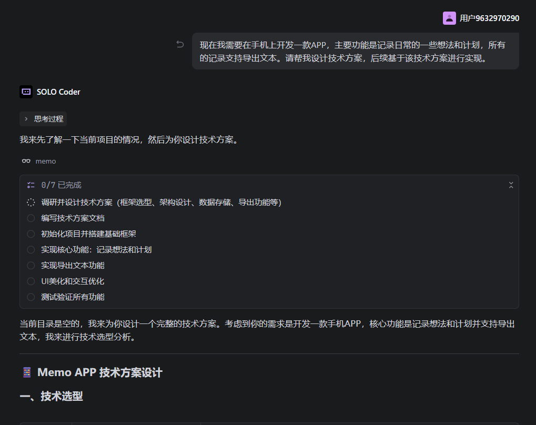Collapse the task list using the right chevron
This screenshot has height=425, width=536.
(511, 185)
